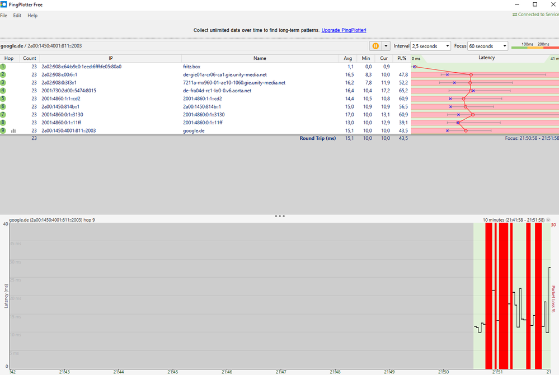Click the Min column header
This screenshot has width=559, height=375.
[366, 58]
